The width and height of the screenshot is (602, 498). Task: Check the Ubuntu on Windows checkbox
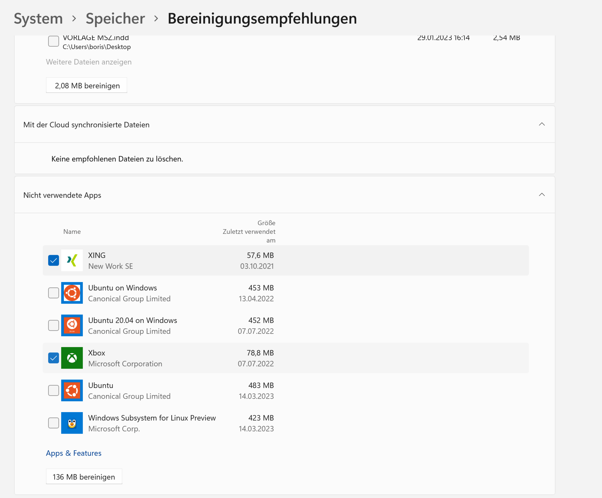[53, 293]
